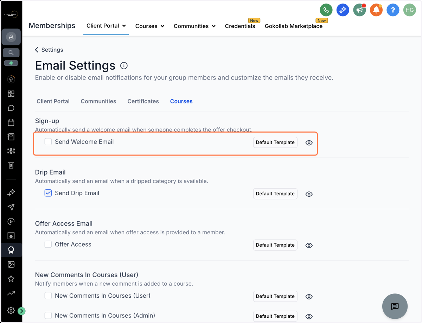This screenshot has width=422, height=323.
Task: Click Default Template for New Comments (Admin)
Action: pos(275,316)
